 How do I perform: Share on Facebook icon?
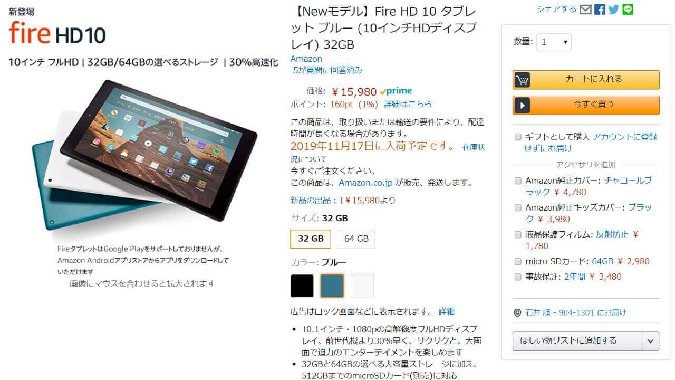point(600,9)
